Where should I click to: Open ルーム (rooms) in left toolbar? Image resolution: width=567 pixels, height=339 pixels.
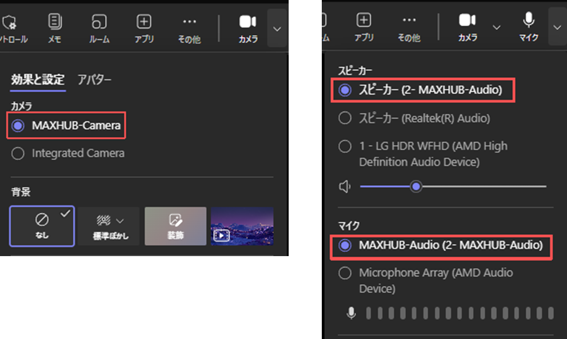[x=99, y=29]
